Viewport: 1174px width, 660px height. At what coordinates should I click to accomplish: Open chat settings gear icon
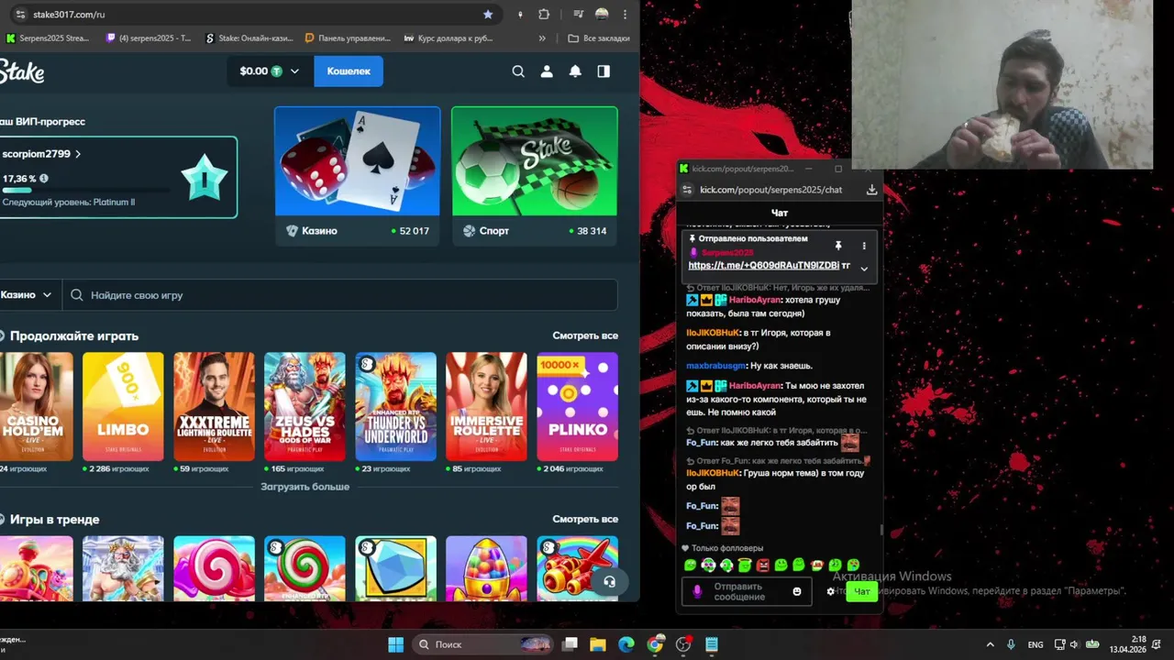831,591
